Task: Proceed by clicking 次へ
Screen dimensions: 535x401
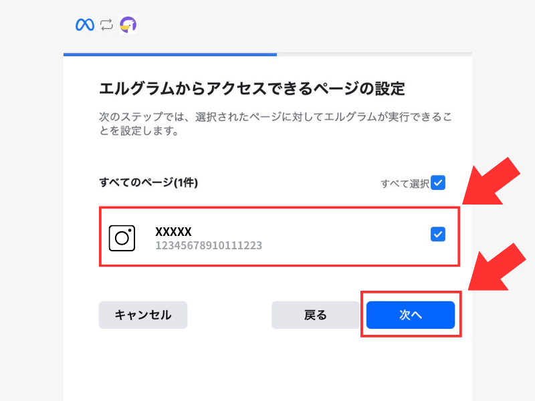Action: coord(411,315)
